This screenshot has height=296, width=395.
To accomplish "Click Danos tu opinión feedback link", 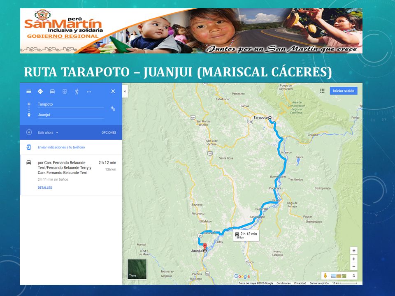I will (x=319, y=283).
